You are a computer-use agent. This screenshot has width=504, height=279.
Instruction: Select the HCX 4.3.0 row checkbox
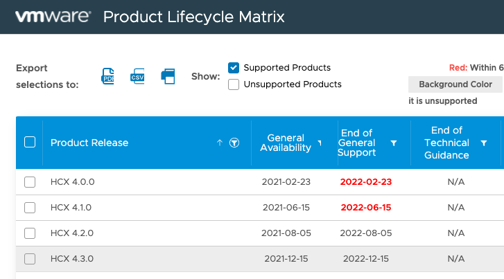(x=30, y=259)
